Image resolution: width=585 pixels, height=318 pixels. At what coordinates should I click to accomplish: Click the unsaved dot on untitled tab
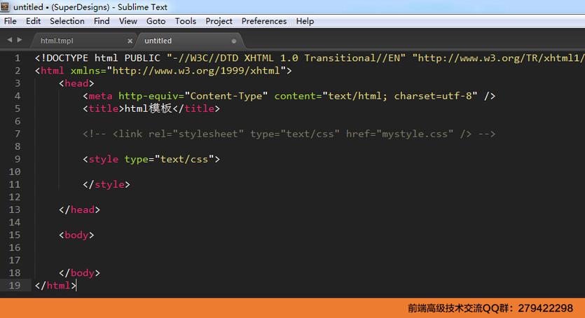(234, 41)
